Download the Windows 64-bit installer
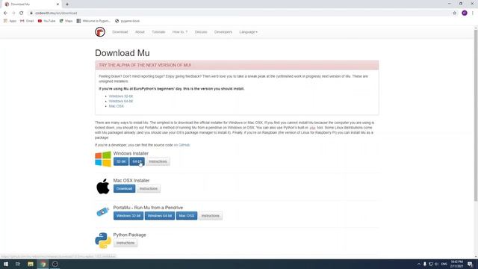 point(137,161)
